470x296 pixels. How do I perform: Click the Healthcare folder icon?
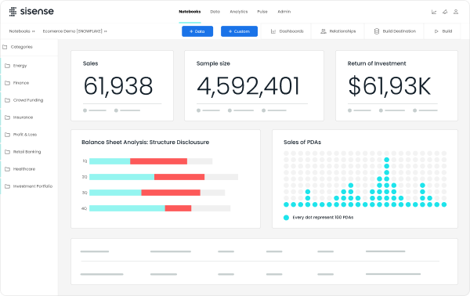[x=8, y=169]
